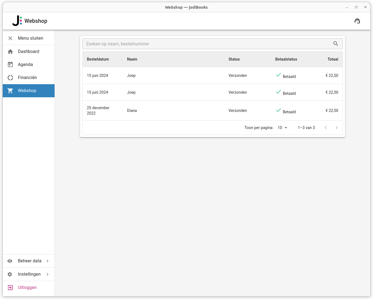Open Instellingen menu label

point(29,274)
